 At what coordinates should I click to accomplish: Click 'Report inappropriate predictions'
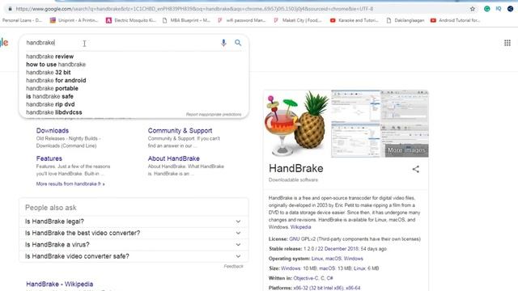pyautogui.click(x=214, y=115)
